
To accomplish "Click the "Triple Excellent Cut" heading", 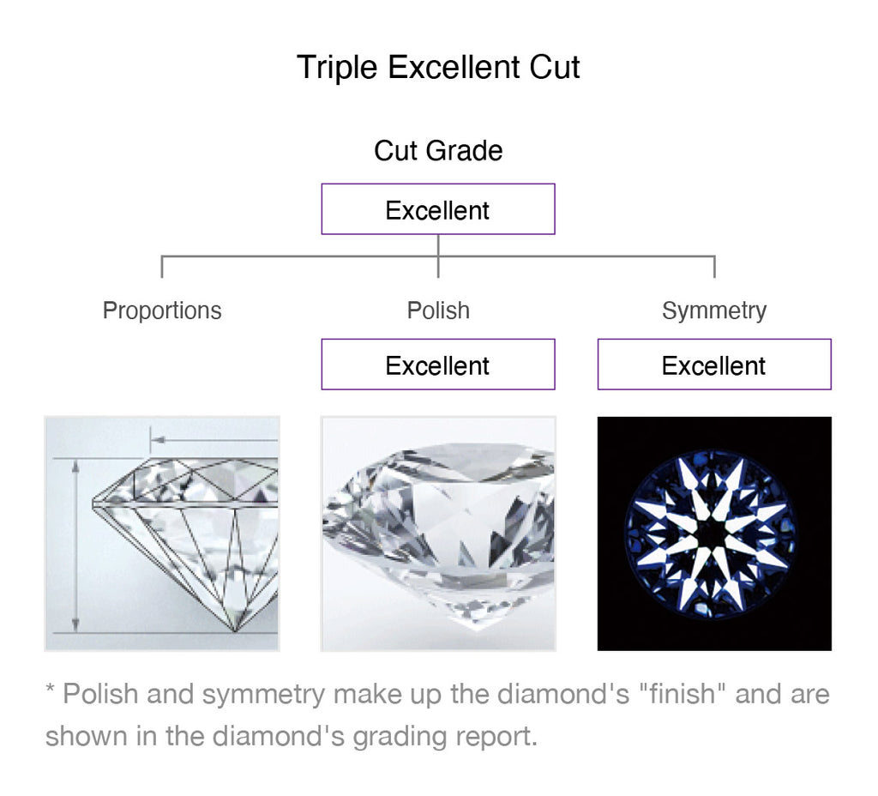I will (438, 67).
